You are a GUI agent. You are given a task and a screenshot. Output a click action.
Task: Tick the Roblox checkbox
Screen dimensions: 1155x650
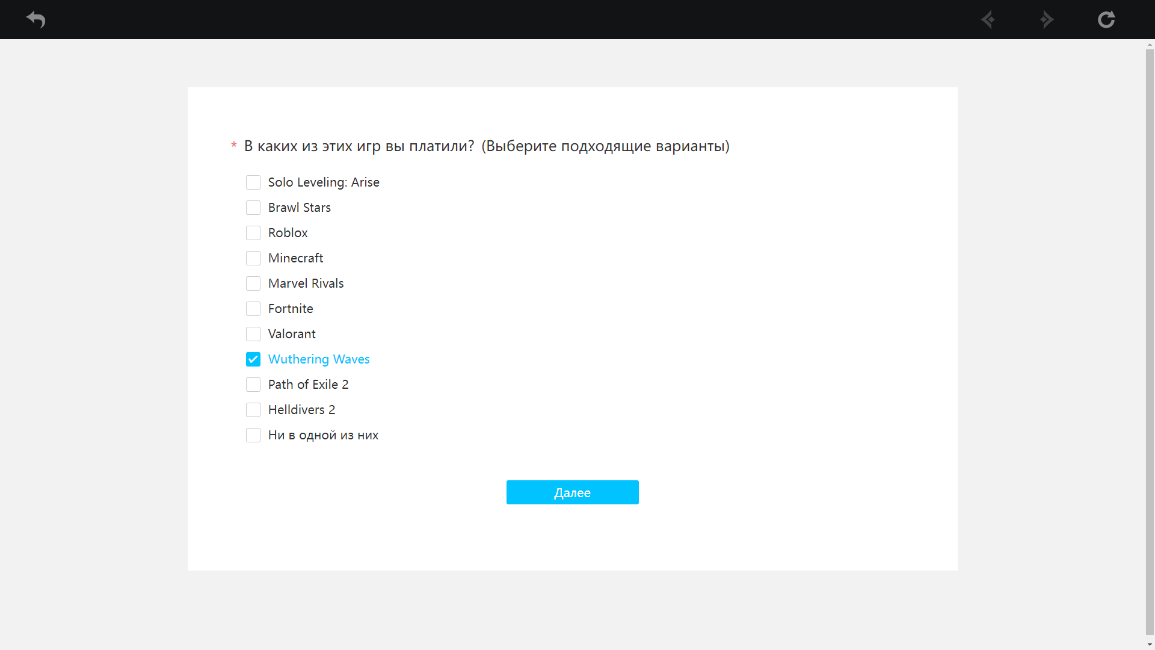253,233
